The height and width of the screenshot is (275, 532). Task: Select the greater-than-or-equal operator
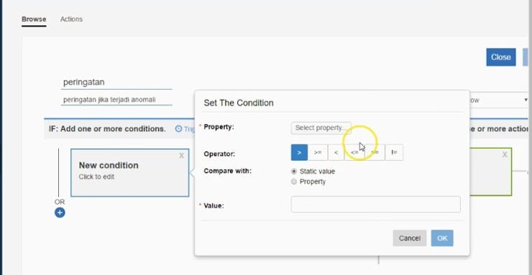pyautogui.click(x=318, y=152)
